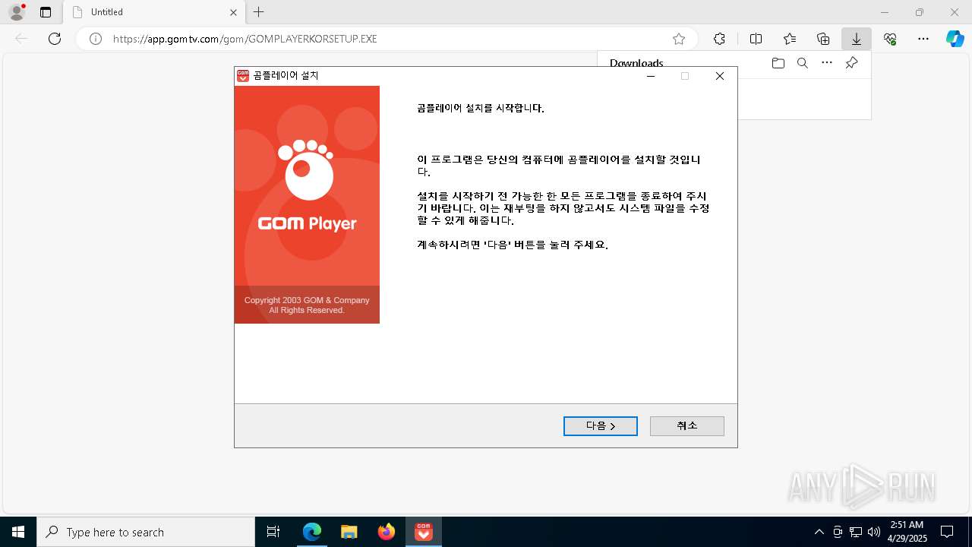Close the GOM Player installer window
The image size is (972, 547).
720,76
